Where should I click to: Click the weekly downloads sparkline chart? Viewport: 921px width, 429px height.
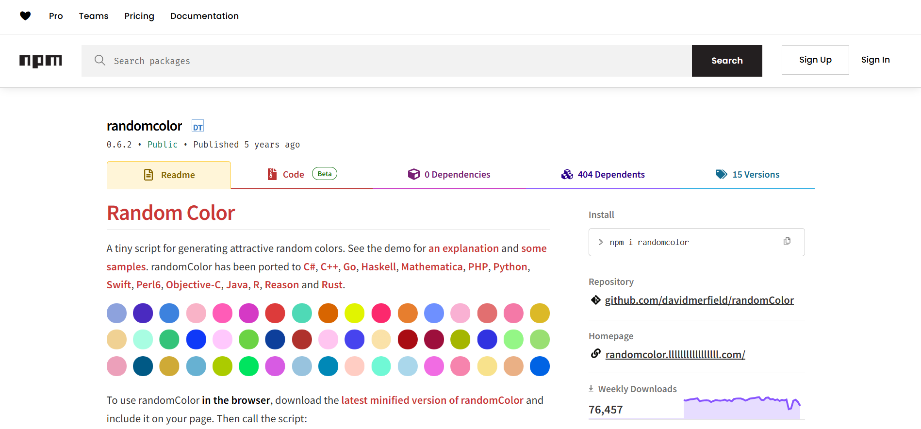pos(742,407)
